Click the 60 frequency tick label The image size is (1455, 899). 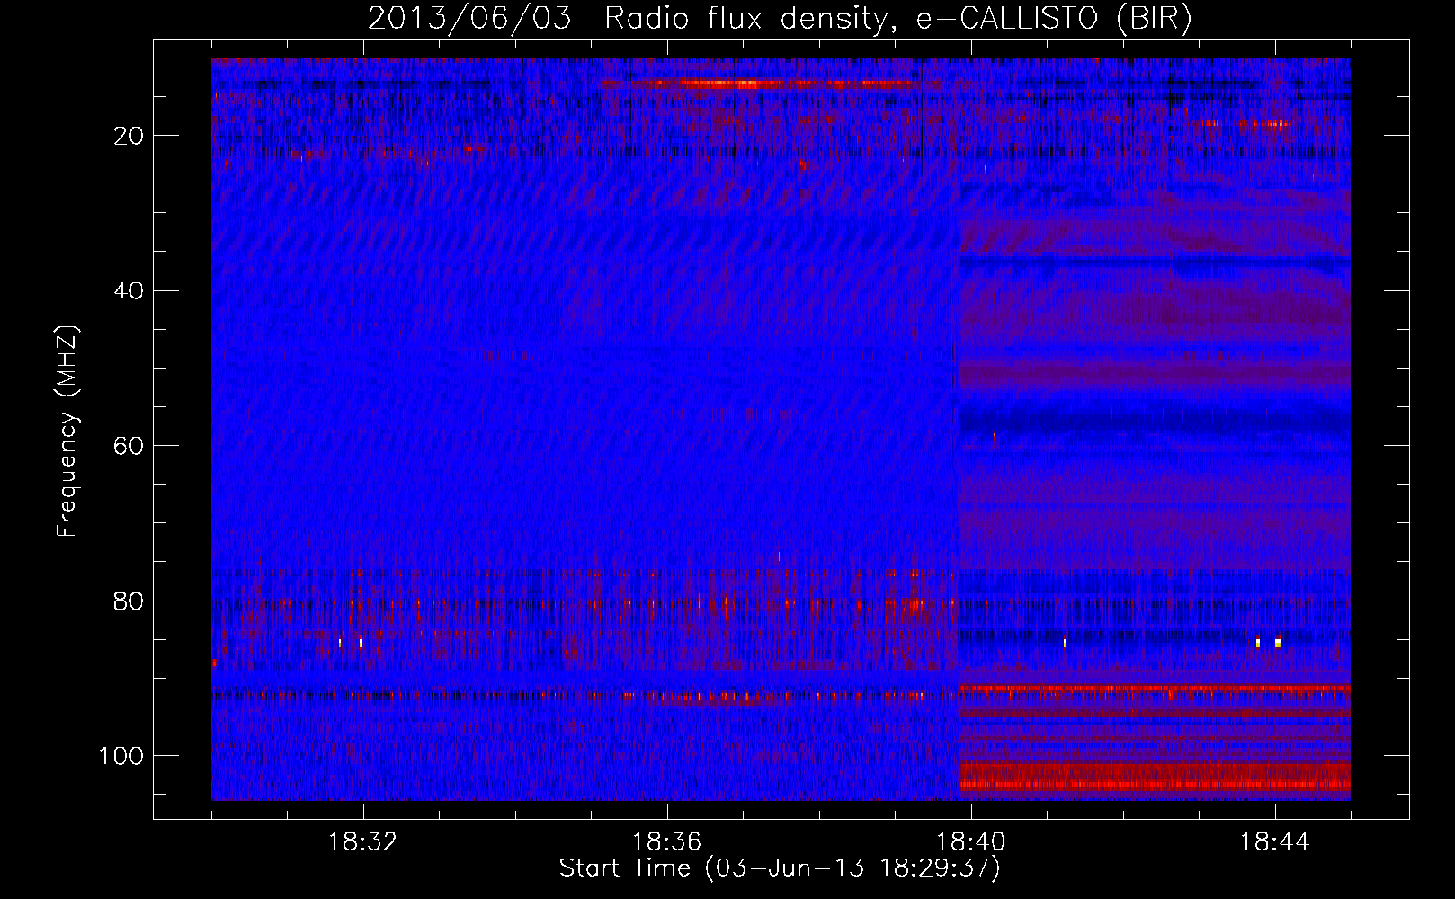click(x=129, y=446)
